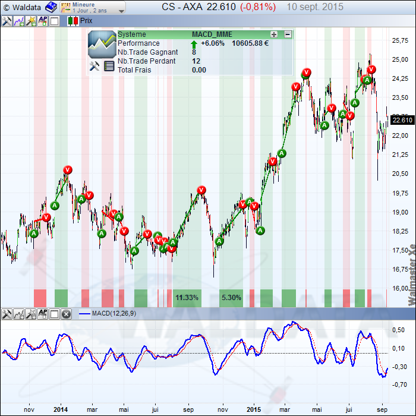The height and width of the screenshot is (416, 416).
Task: Click the 2015 label on time axis
Action: click(x=254, y=409)
